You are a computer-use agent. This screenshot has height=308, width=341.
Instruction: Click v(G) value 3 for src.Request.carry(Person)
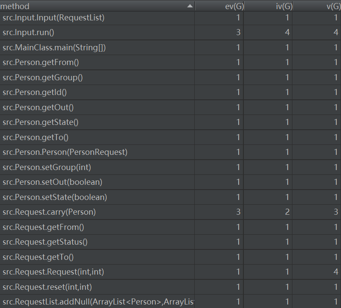coord(336,212)
